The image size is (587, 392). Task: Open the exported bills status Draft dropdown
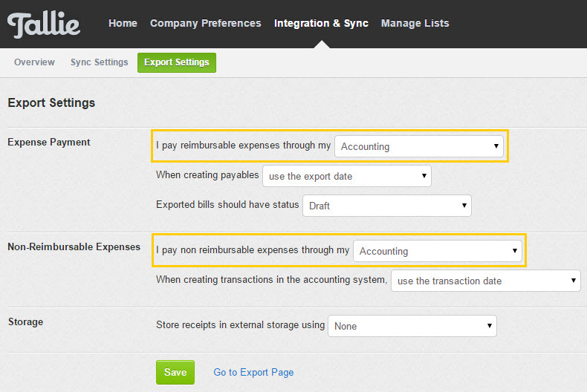[387, 206]
